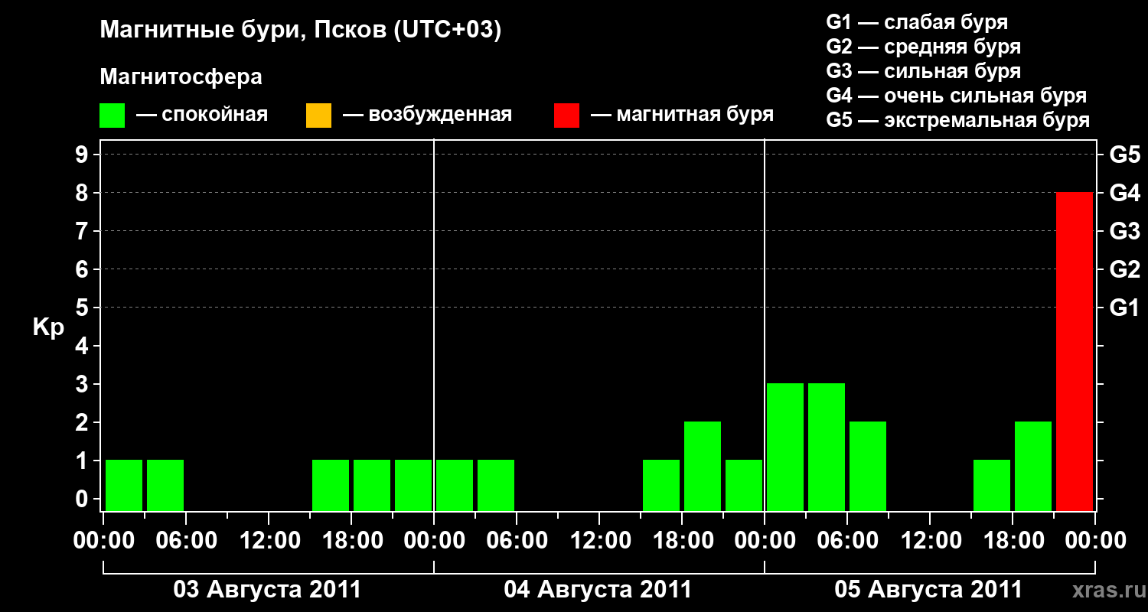1148x612 pixels.
Task: Click the 18:00–21:00 Kp 2 bar on 05 Августа
Action: click(x=1033, y=466)
